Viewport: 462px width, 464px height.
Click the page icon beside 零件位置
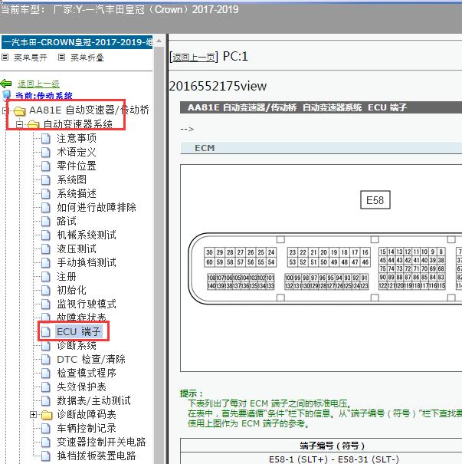[45, 166]
